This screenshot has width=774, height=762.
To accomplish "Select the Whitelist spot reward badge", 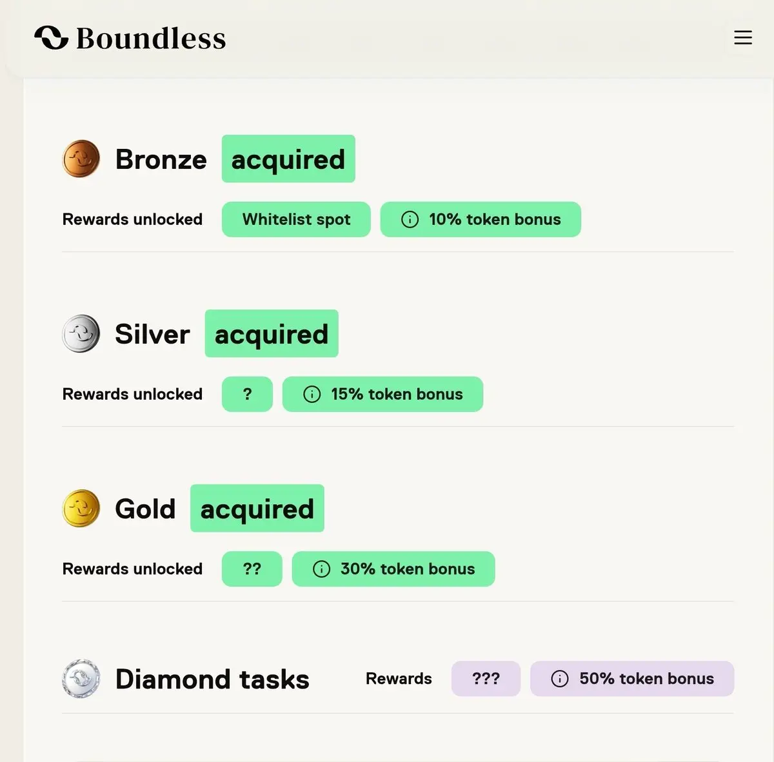I will tap(296, 219).
